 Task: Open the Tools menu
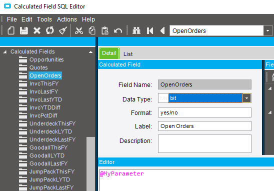[44, 19]
